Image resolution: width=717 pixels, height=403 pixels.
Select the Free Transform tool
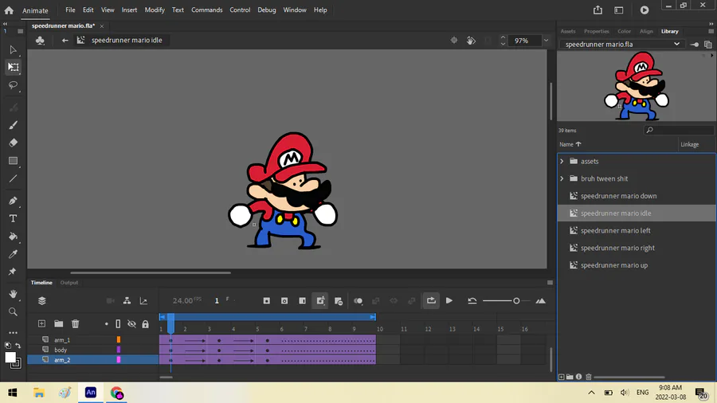(x=13, y=67)
